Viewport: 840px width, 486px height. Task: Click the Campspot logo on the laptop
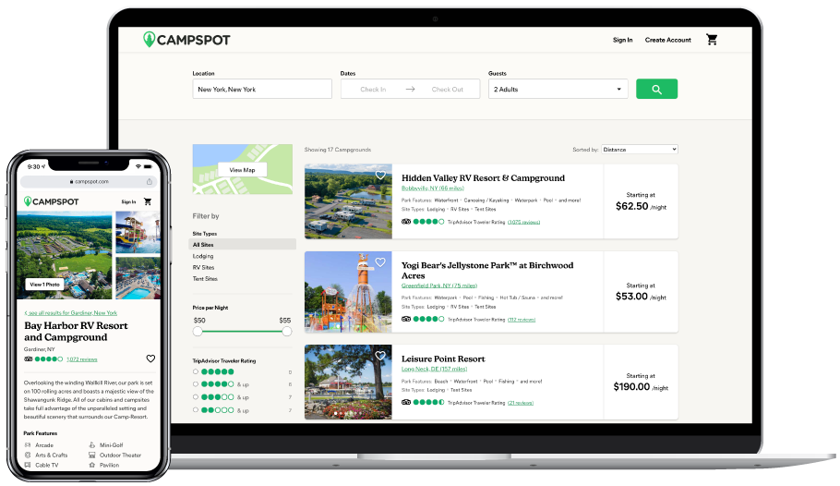click(186, 40)
